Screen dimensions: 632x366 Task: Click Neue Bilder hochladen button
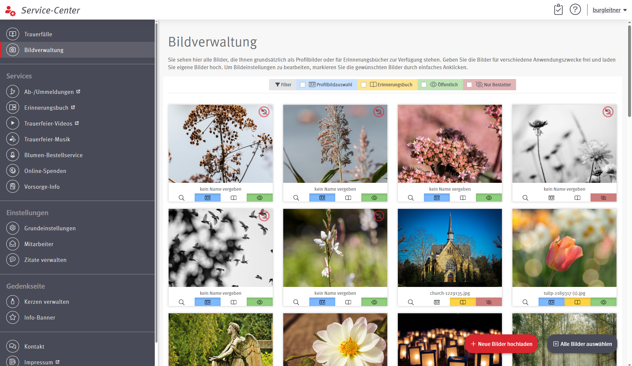[501, 344]
